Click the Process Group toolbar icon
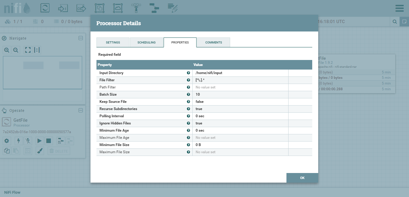The height and width of the screenshot is (197, 409). [x=99, y=8]
